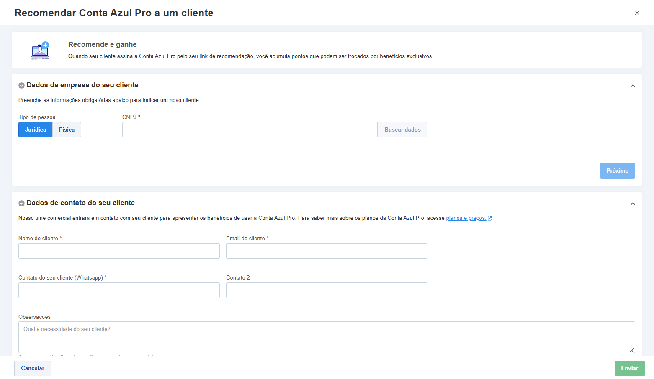Click the Recomende e ganhe illustration icon

coord(40,51)
